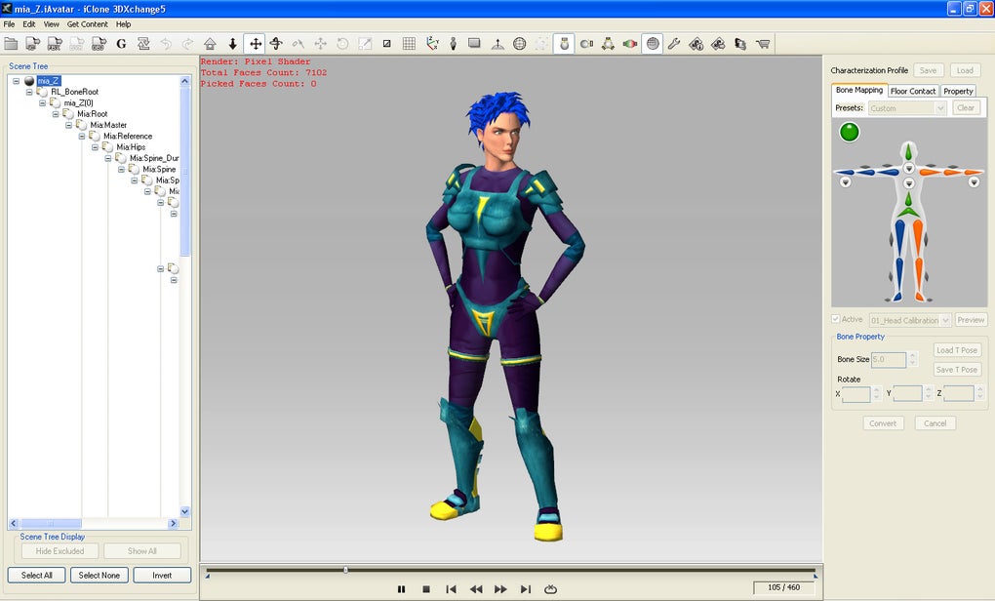Open the Help menu
This screenshot has width=995, height=601.
(x=123, y=24)
